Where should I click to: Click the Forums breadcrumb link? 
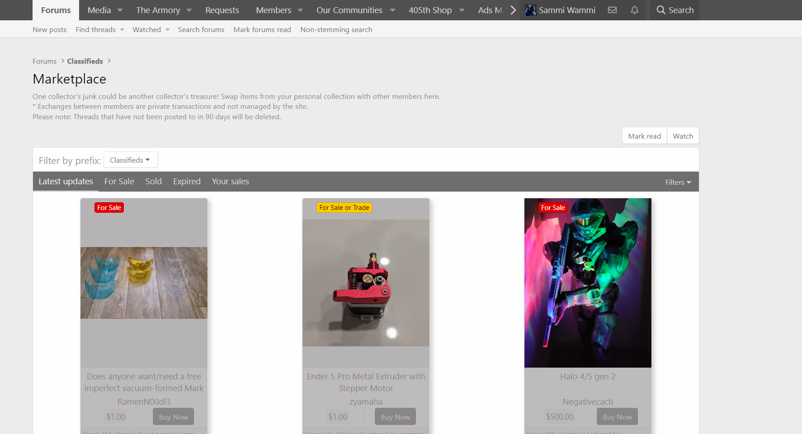(x=45, y=61)
